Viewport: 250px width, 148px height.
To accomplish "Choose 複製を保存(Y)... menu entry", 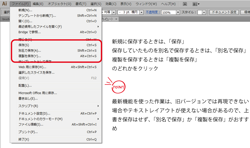I will tap(30, 56).
